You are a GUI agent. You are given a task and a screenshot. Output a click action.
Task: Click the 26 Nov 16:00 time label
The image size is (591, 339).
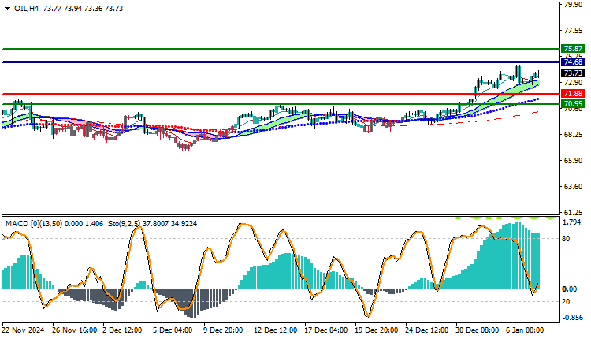click(x=74, y=330)
